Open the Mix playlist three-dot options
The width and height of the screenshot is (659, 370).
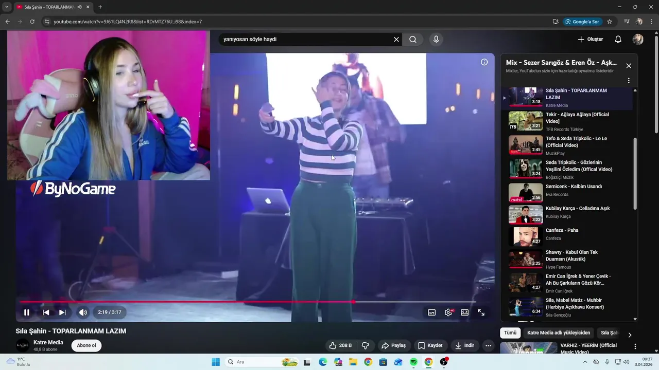[x=629, y=81]
